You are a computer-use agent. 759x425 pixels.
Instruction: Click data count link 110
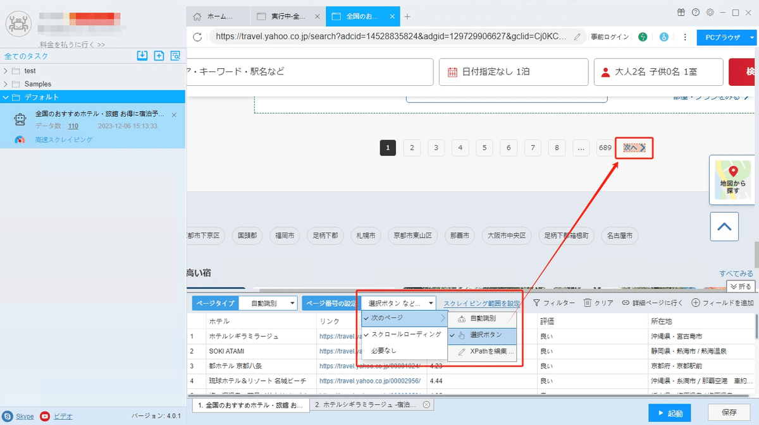(x=73, y=126)
